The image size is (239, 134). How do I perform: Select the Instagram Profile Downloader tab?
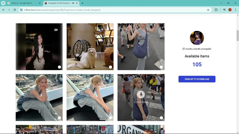tap(61, 3)
